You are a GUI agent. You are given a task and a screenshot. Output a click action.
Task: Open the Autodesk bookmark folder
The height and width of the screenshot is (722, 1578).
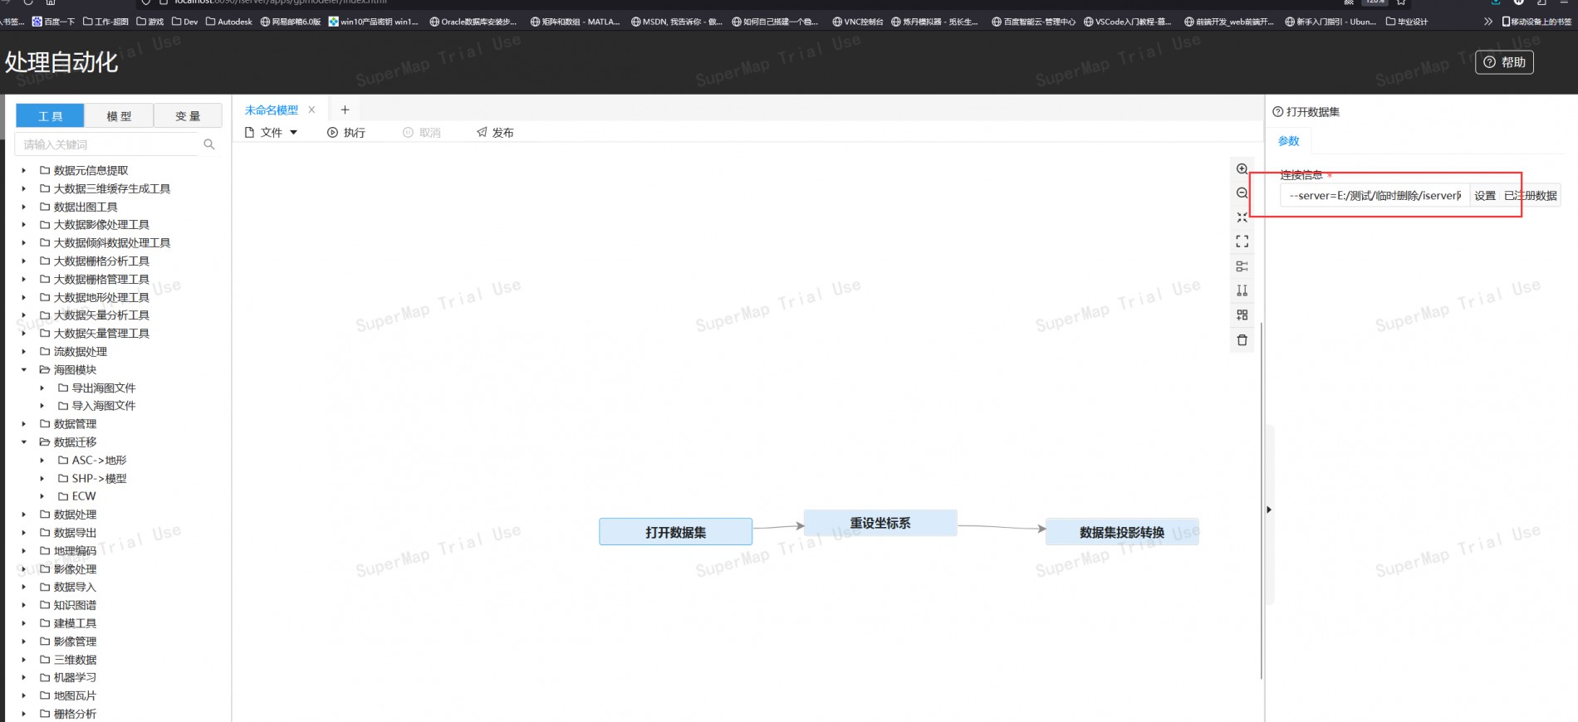[x=229, y=22]
